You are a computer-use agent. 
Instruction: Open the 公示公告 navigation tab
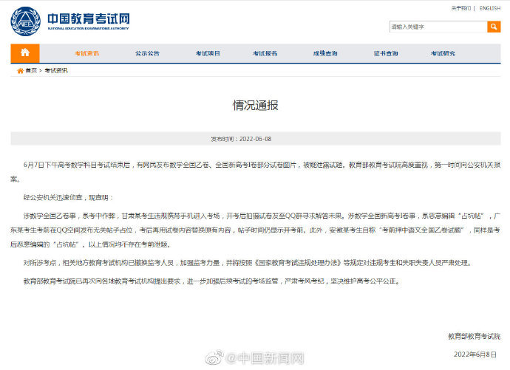point(147,53)
